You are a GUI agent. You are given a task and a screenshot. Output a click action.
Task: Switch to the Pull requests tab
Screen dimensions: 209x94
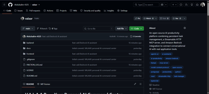[x=33, y=11]
